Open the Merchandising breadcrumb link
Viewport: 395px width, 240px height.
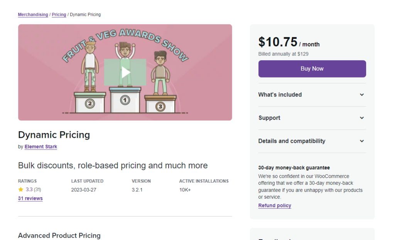[x=33, y=15]
